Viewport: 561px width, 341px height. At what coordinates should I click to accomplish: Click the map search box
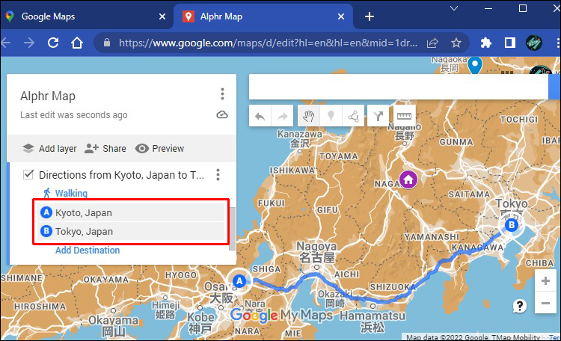(x=399, y=87)
